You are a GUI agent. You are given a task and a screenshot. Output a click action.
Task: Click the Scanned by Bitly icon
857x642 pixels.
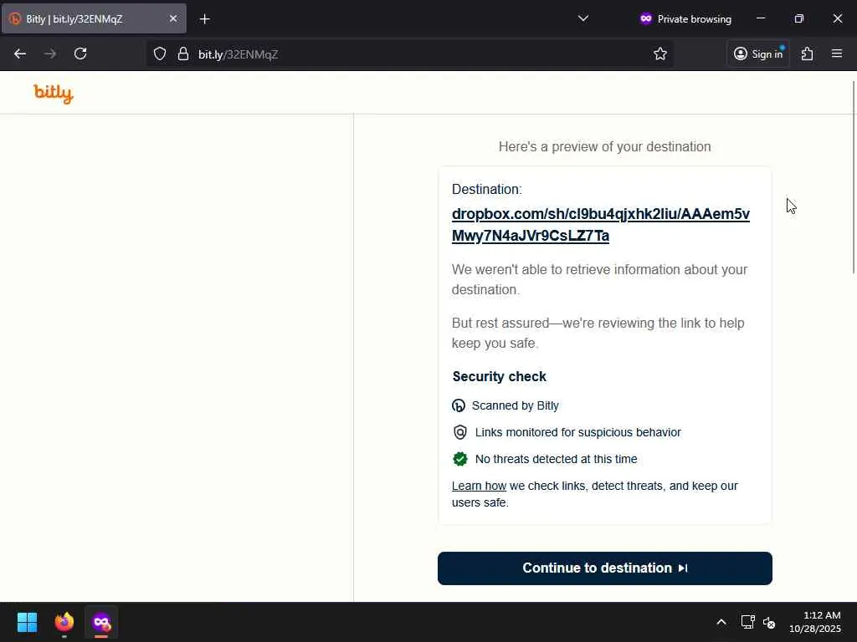[x=459, y=405]
